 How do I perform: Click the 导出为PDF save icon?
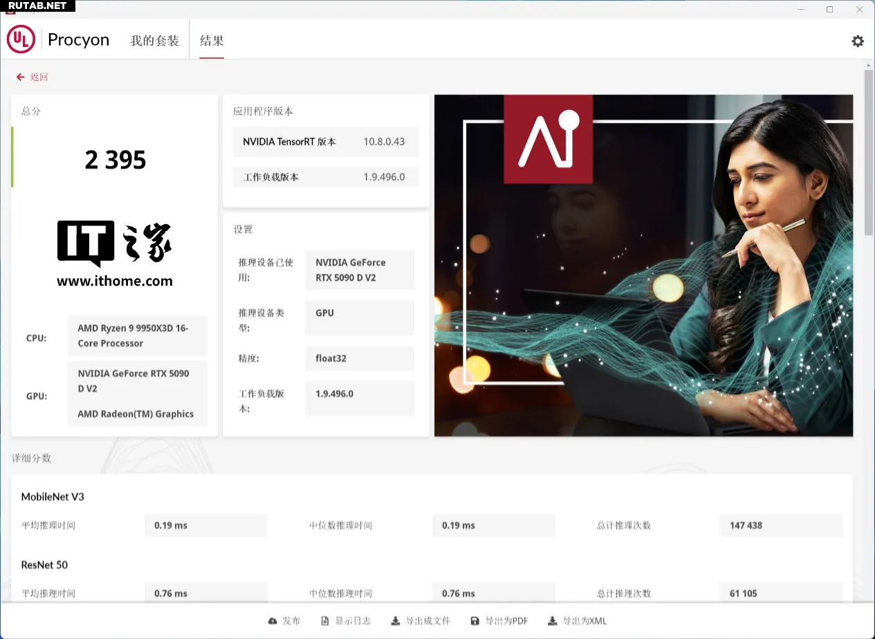pyautogui.click(x=475, y=621)
